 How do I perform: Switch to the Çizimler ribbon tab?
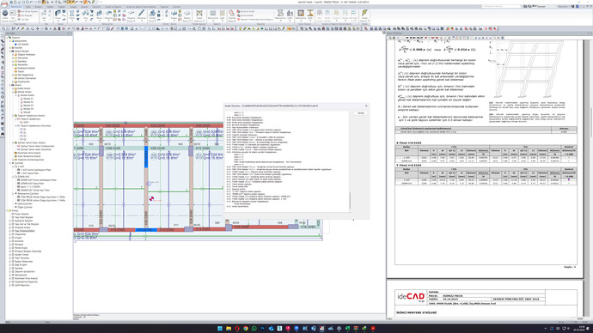(177, 7)
